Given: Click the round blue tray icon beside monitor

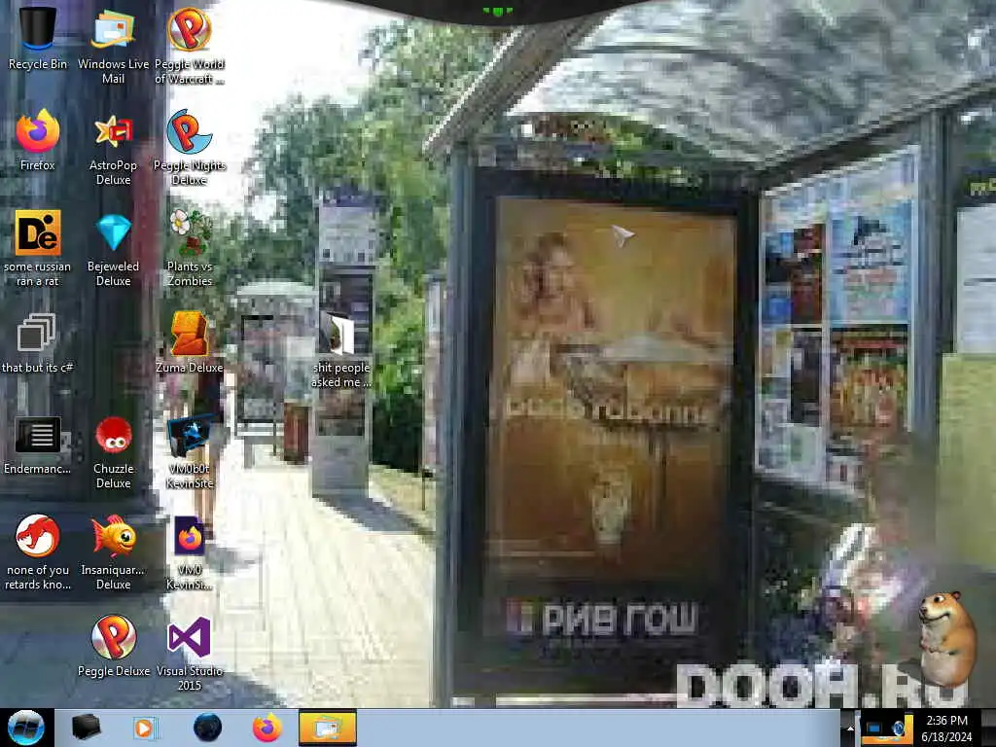Looking at the screenshot, I should click(x=899, y=728).
